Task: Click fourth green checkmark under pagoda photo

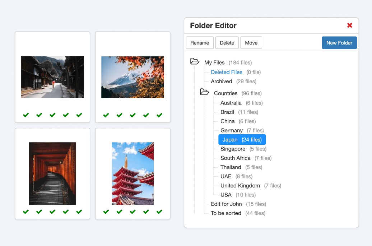Action: point(146,212)
